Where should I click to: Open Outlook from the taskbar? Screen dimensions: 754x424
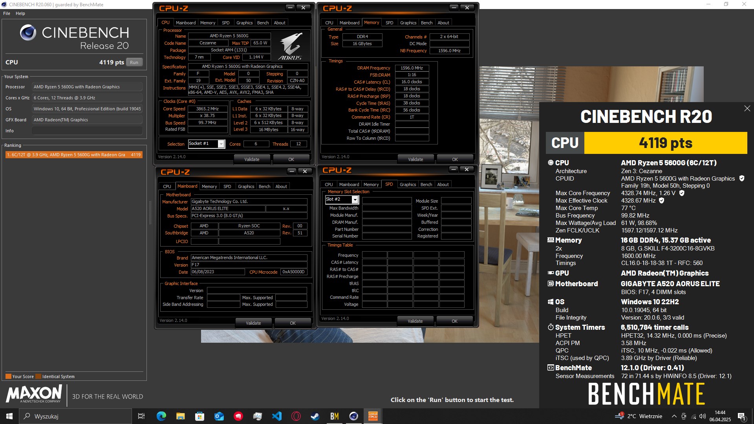point(219,416)
